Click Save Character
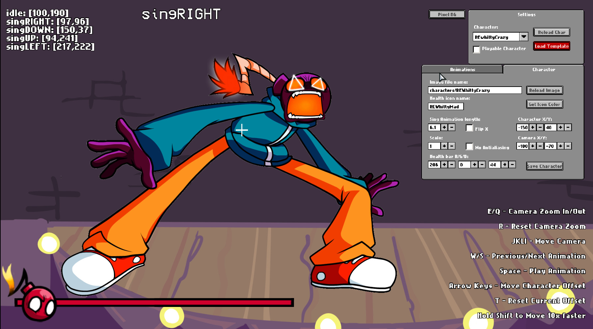The height and width of the screenshot is (329, 593). tap(544, 166)
